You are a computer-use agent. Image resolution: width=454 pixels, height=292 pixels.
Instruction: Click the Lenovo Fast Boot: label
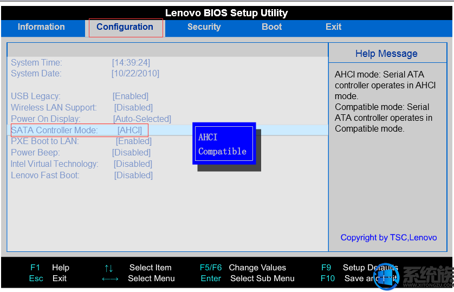coord(45,175)
